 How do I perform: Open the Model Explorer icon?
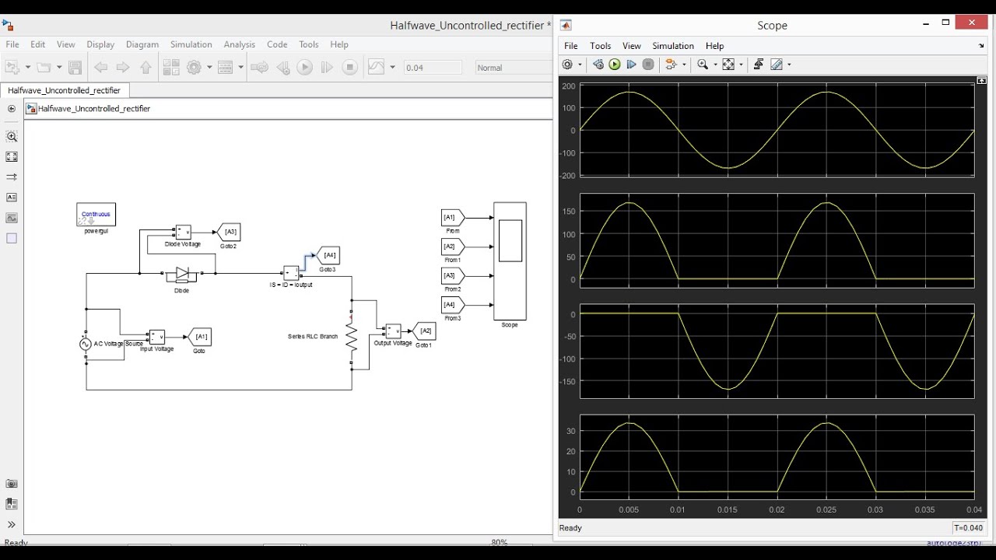click(x=226, y=68)
